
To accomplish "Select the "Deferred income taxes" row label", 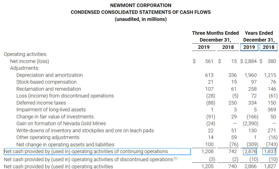I will pyautogui.click(x=41, y=103).
